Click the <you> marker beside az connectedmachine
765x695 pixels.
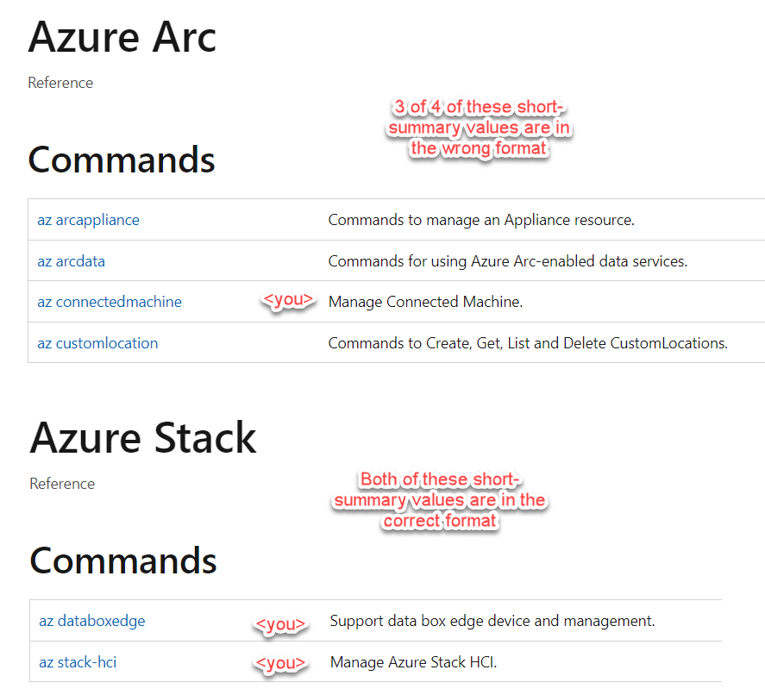(288, 299)
